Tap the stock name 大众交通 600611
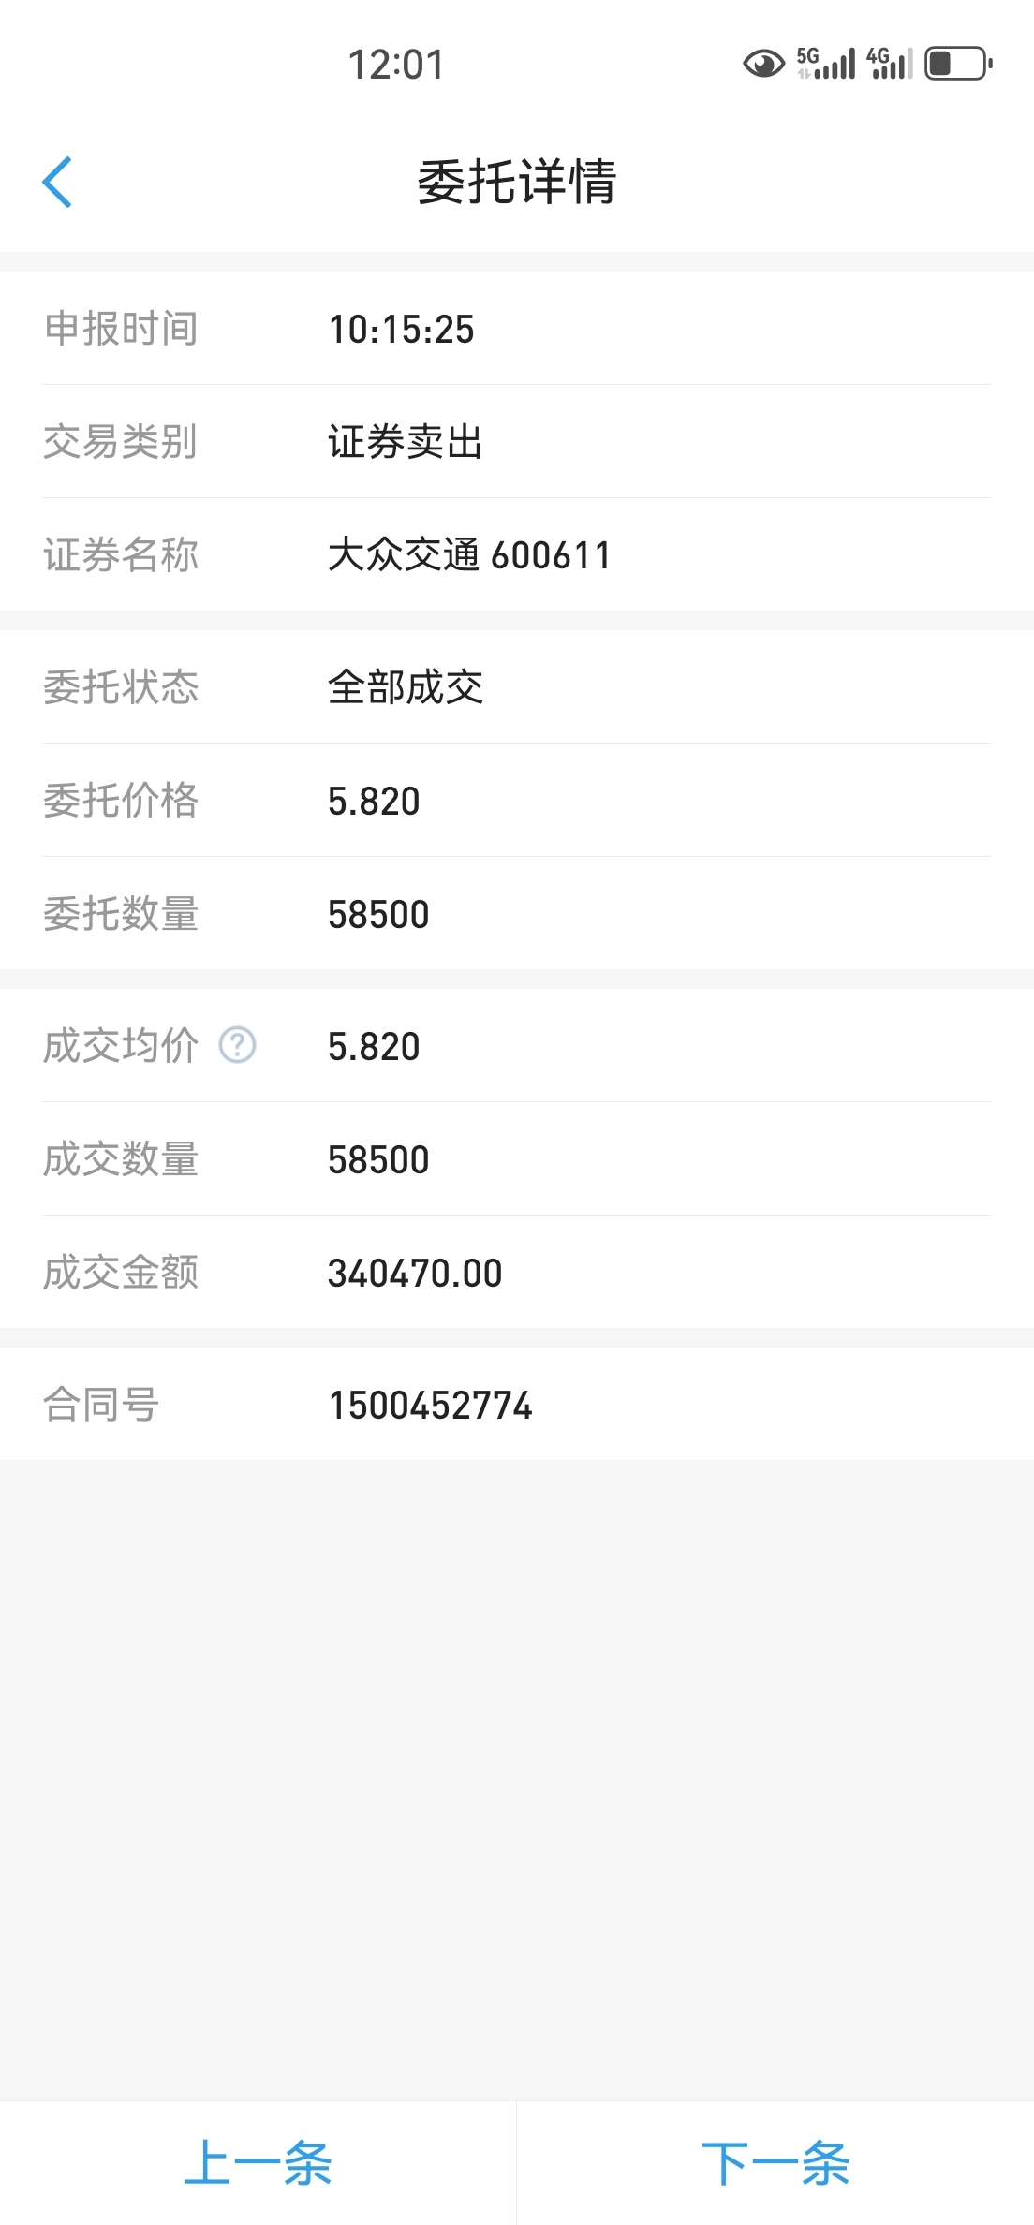 (x=469, y=555)
